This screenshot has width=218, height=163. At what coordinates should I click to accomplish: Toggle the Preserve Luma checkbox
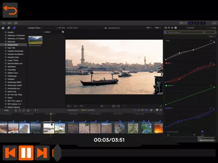tap(202, 132)
